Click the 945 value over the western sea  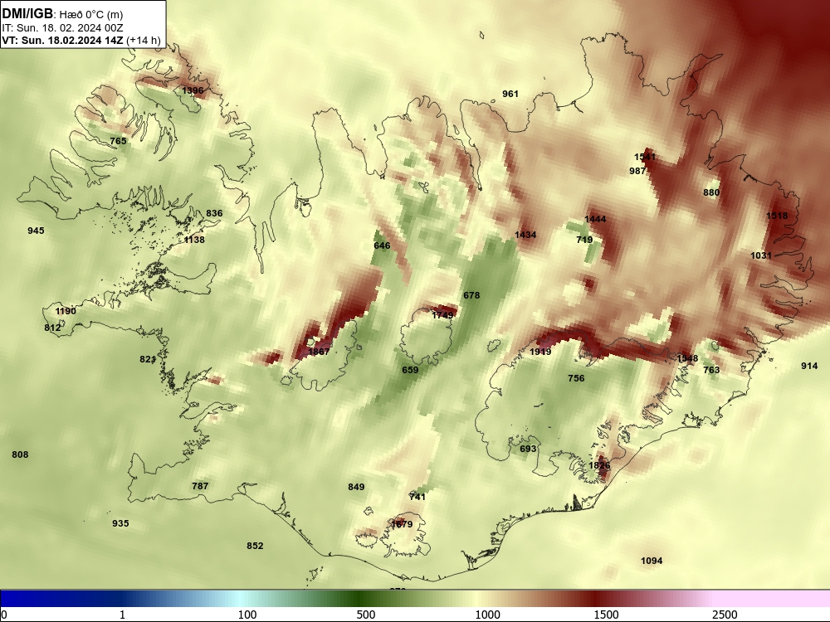click(x=36, y=231)
